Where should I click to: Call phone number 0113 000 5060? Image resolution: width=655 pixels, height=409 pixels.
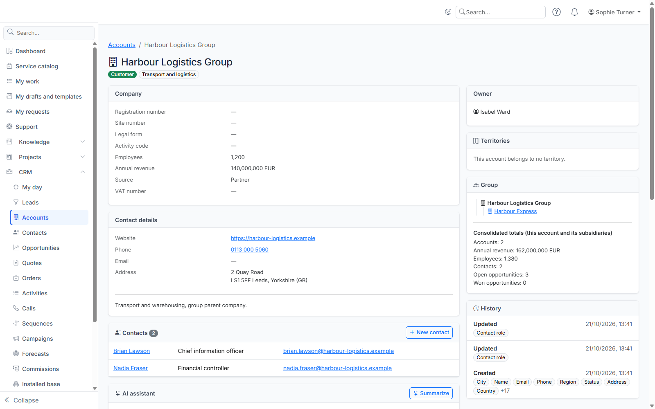250,250
